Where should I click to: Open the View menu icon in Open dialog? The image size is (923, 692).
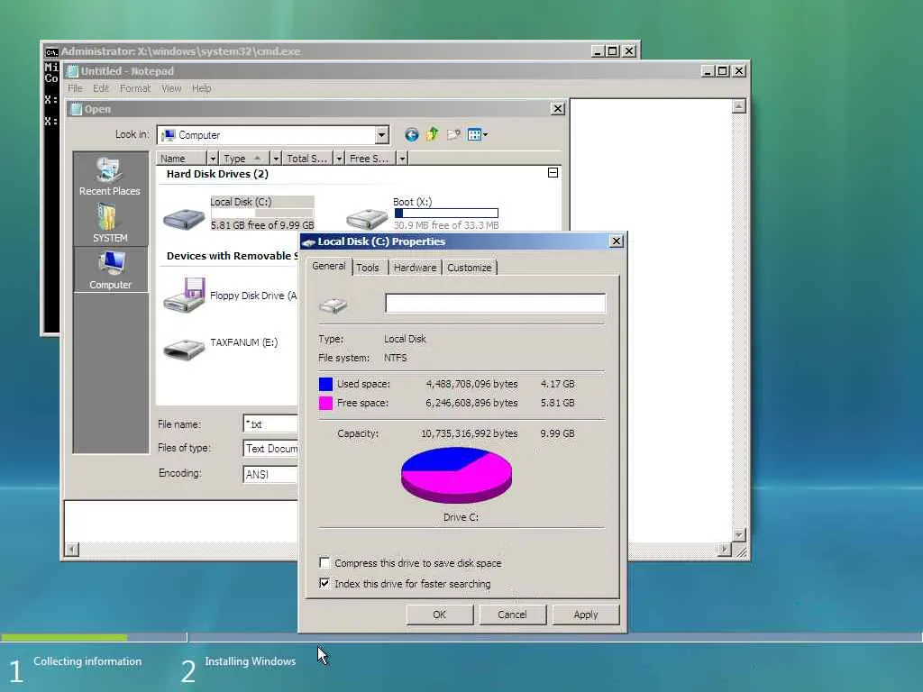474,135
